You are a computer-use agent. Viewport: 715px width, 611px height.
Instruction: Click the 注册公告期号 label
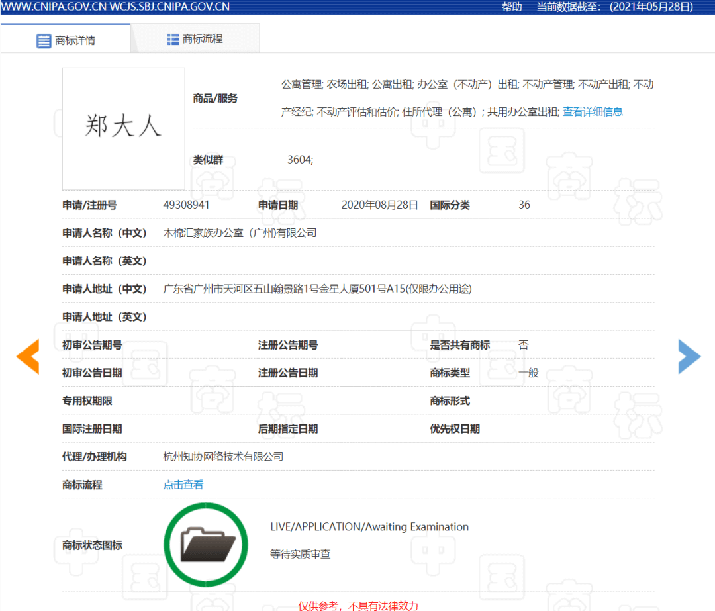[x=288, y=345]
